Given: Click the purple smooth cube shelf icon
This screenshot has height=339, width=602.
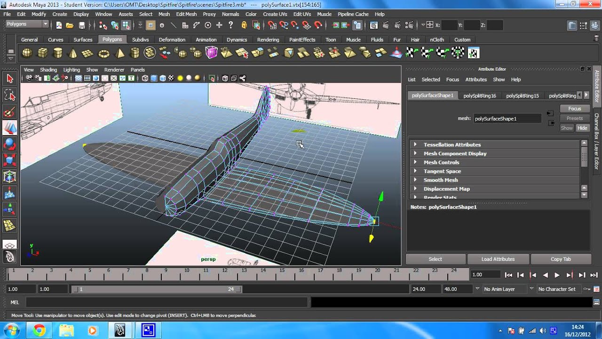Looking at the screenshot, I should (211, 53).
